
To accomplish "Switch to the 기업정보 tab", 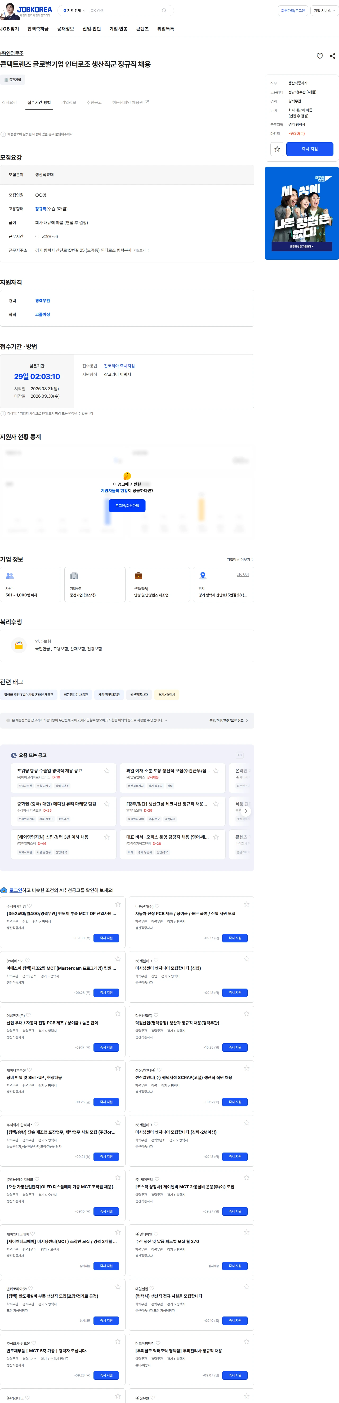I will [68, 102].
